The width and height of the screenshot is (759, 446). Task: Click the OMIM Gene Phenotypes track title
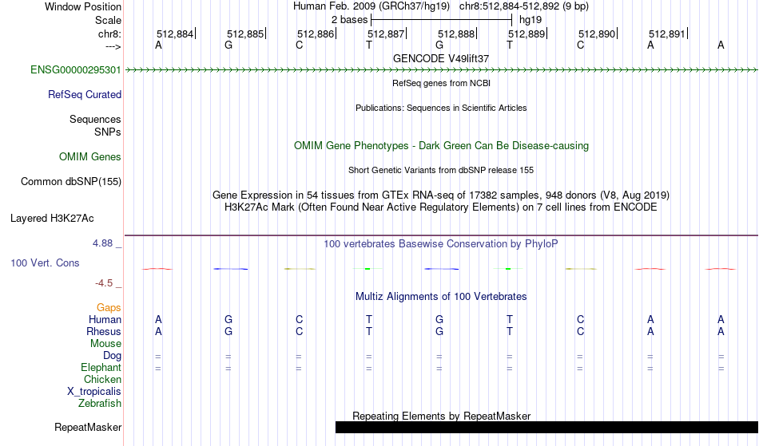pyautogui.click(x=441, y=145)
